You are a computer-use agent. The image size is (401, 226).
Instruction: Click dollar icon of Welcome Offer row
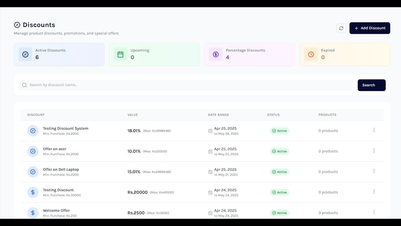pos(33,213)
